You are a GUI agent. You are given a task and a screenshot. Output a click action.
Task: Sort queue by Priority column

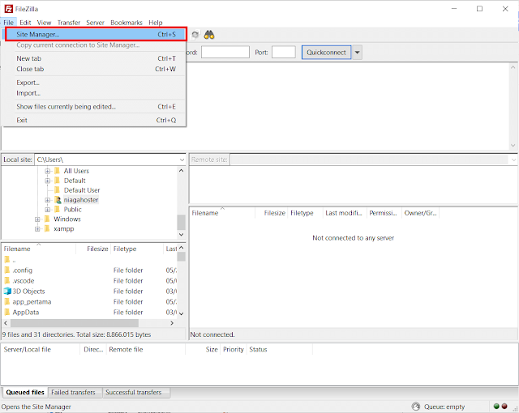coord(234,350)
